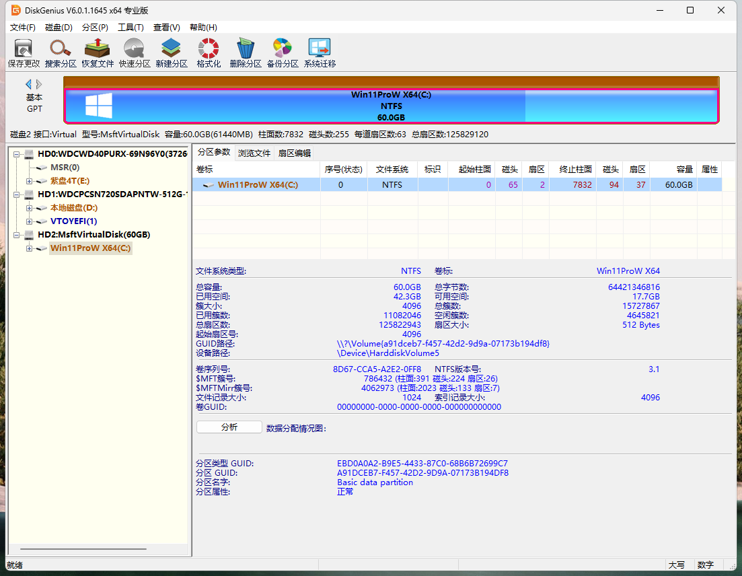Select HD0:WDCWD40PURX disk in the tree
The width and height of the screenshot is (742, 576).
click(112, 154)
